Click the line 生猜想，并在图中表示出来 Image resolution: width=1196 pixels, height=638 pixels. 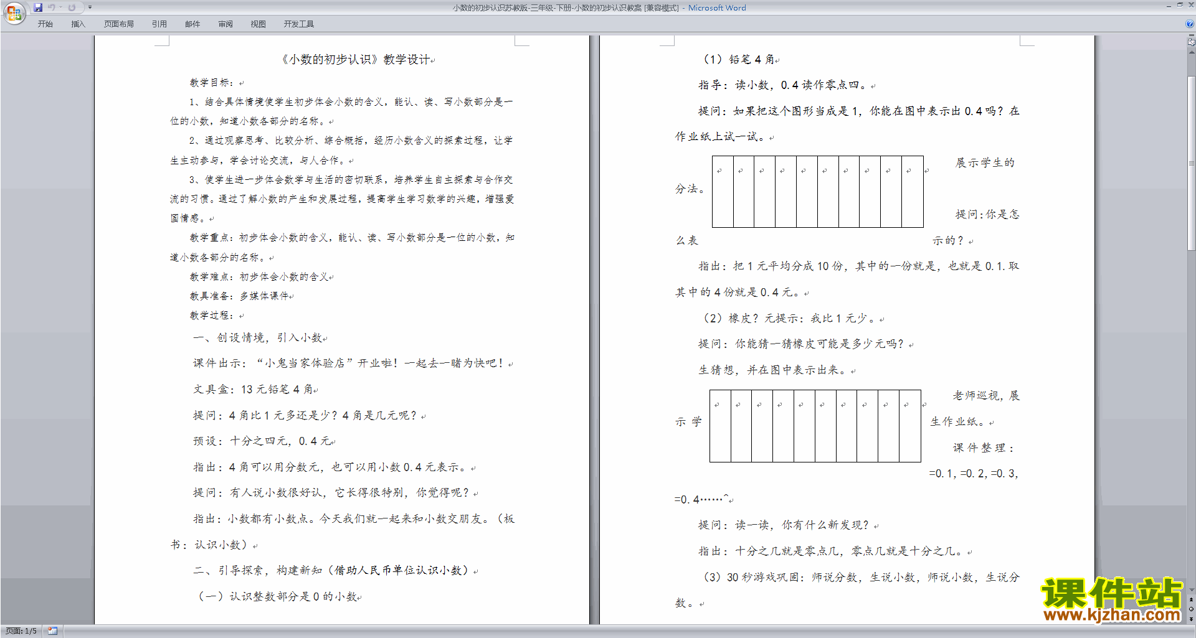coord(772,370)
